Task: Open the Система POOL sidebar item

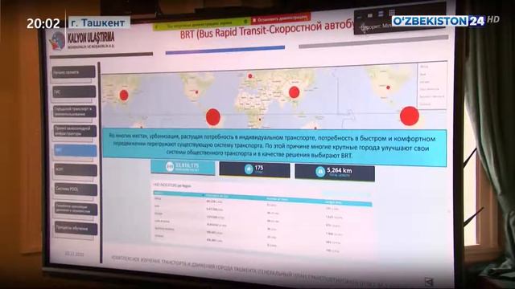Action: click(x=76, y=189)
